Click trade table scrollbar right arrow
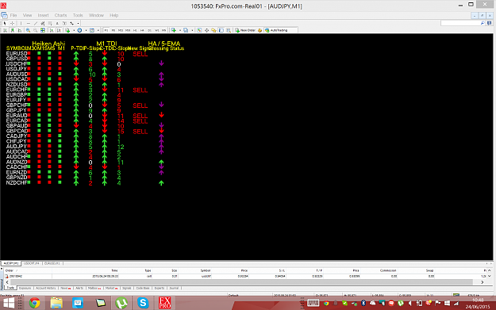This screenshot has width=496, height=310. coord(483,282)
